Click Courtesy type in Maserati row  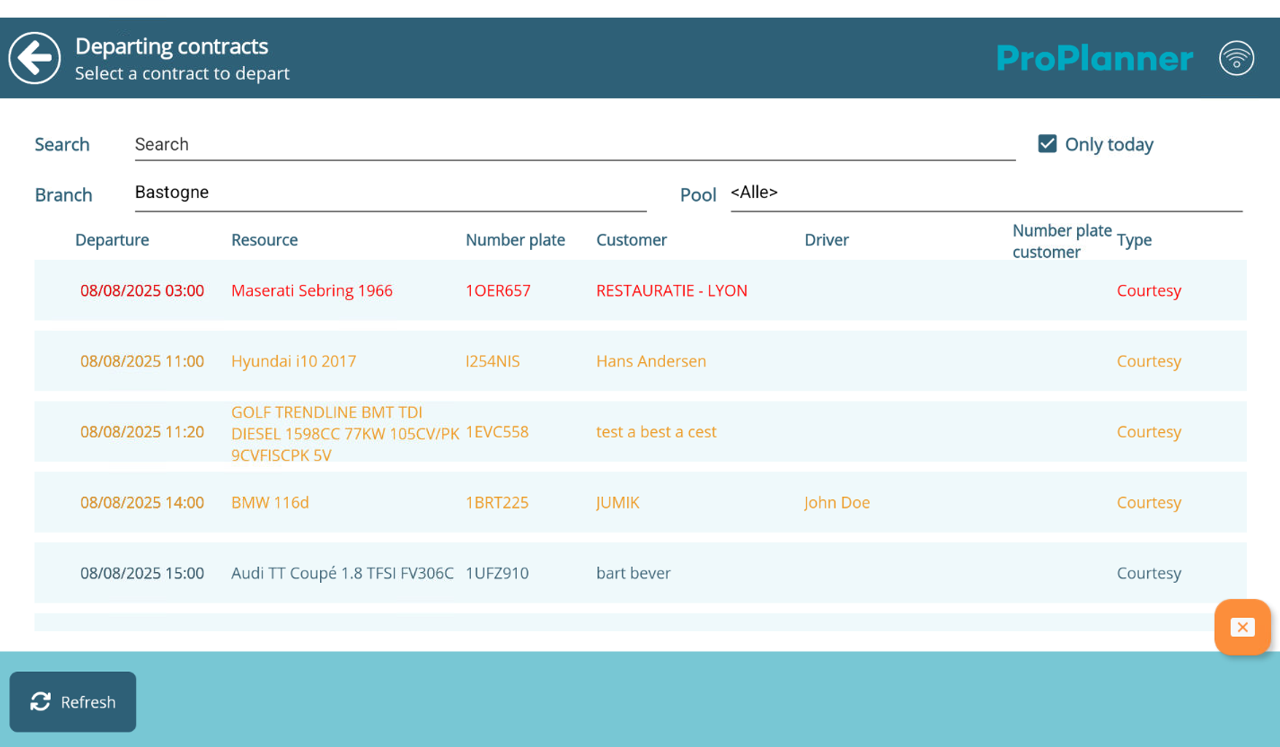point(1149,290)
